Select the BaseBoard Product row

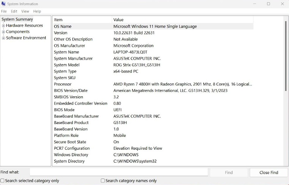(x=153, y=123)
